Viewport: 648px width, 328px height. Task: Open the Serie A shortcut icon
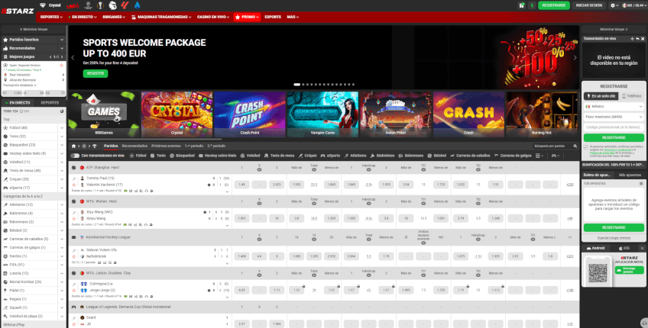[x=138, y=5]
